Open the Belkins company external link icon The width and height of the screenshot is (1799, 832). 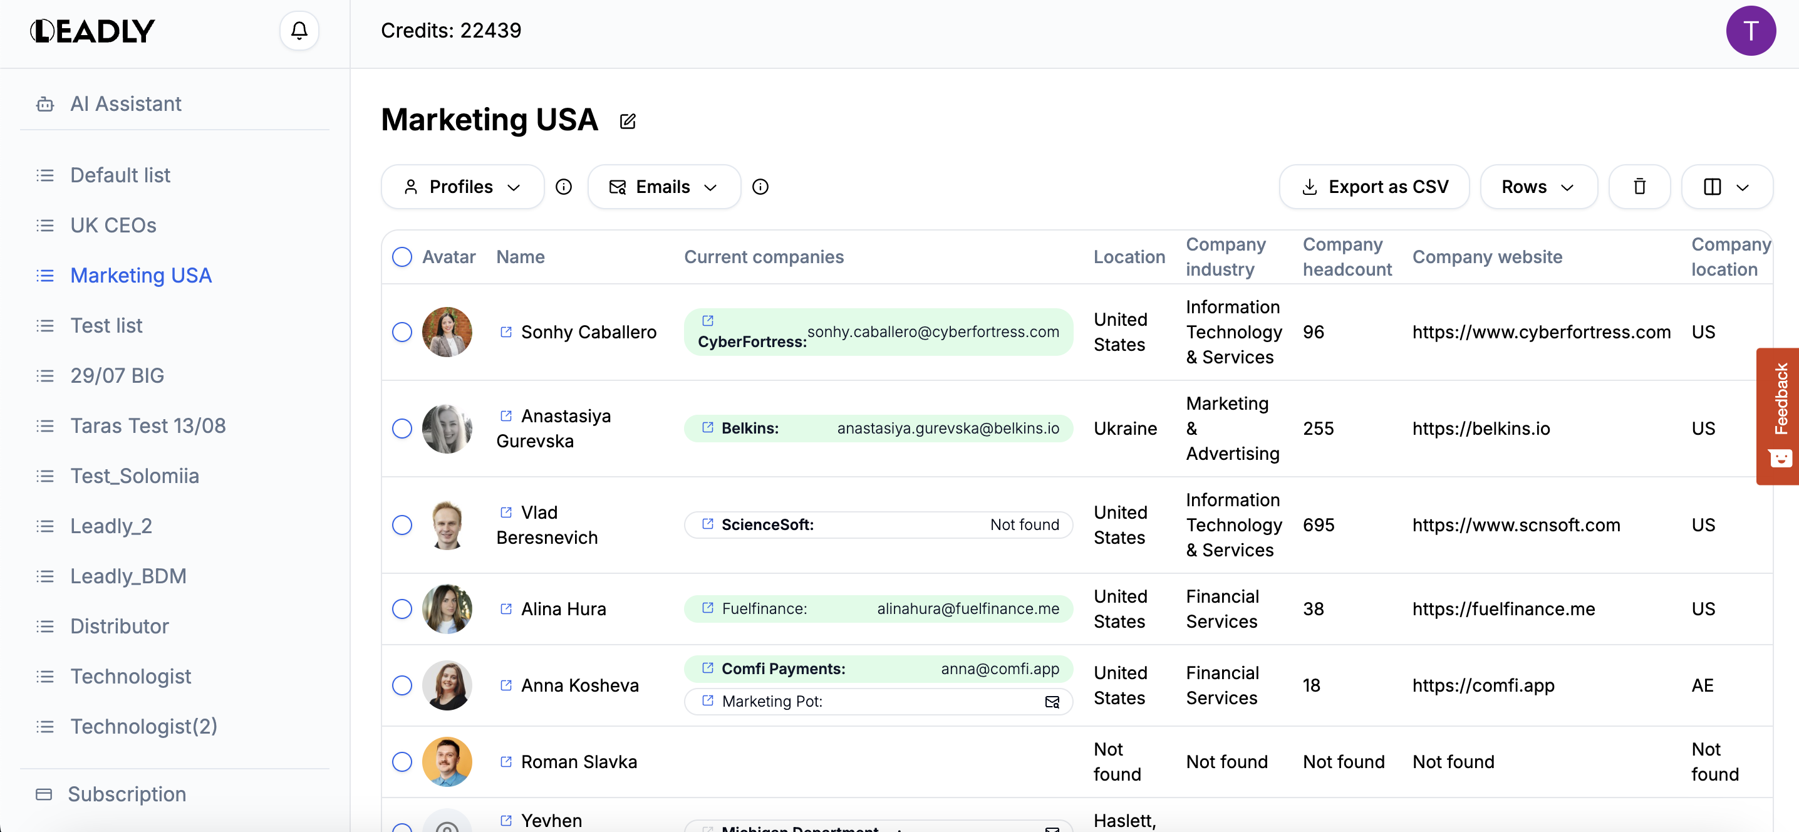(707, 427)
